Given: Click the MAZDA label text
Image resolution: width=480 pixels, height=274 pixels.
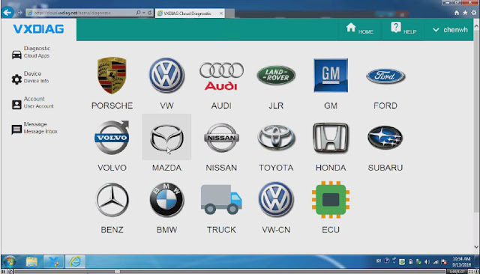Looking at the screenshot, I should [x=166, y=168].
